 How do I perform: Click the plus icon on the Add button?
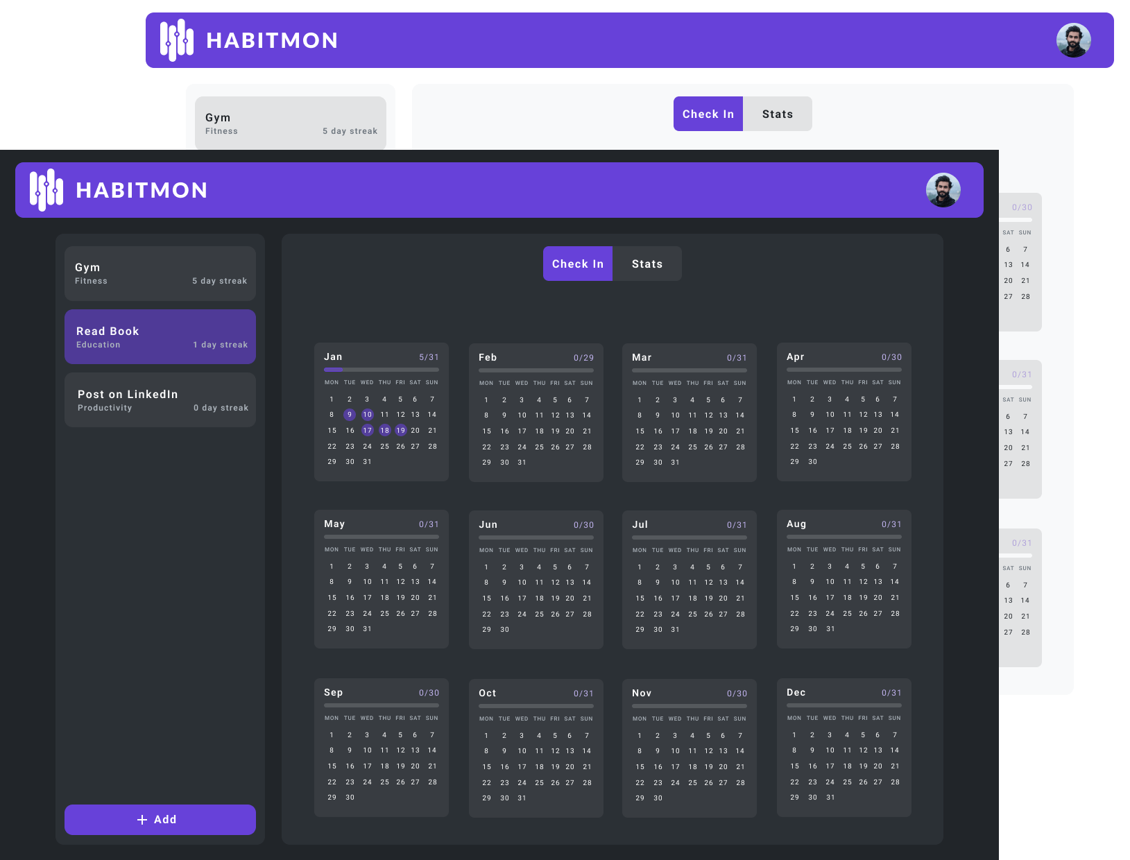pyautogui.click(x=142, y=819)
